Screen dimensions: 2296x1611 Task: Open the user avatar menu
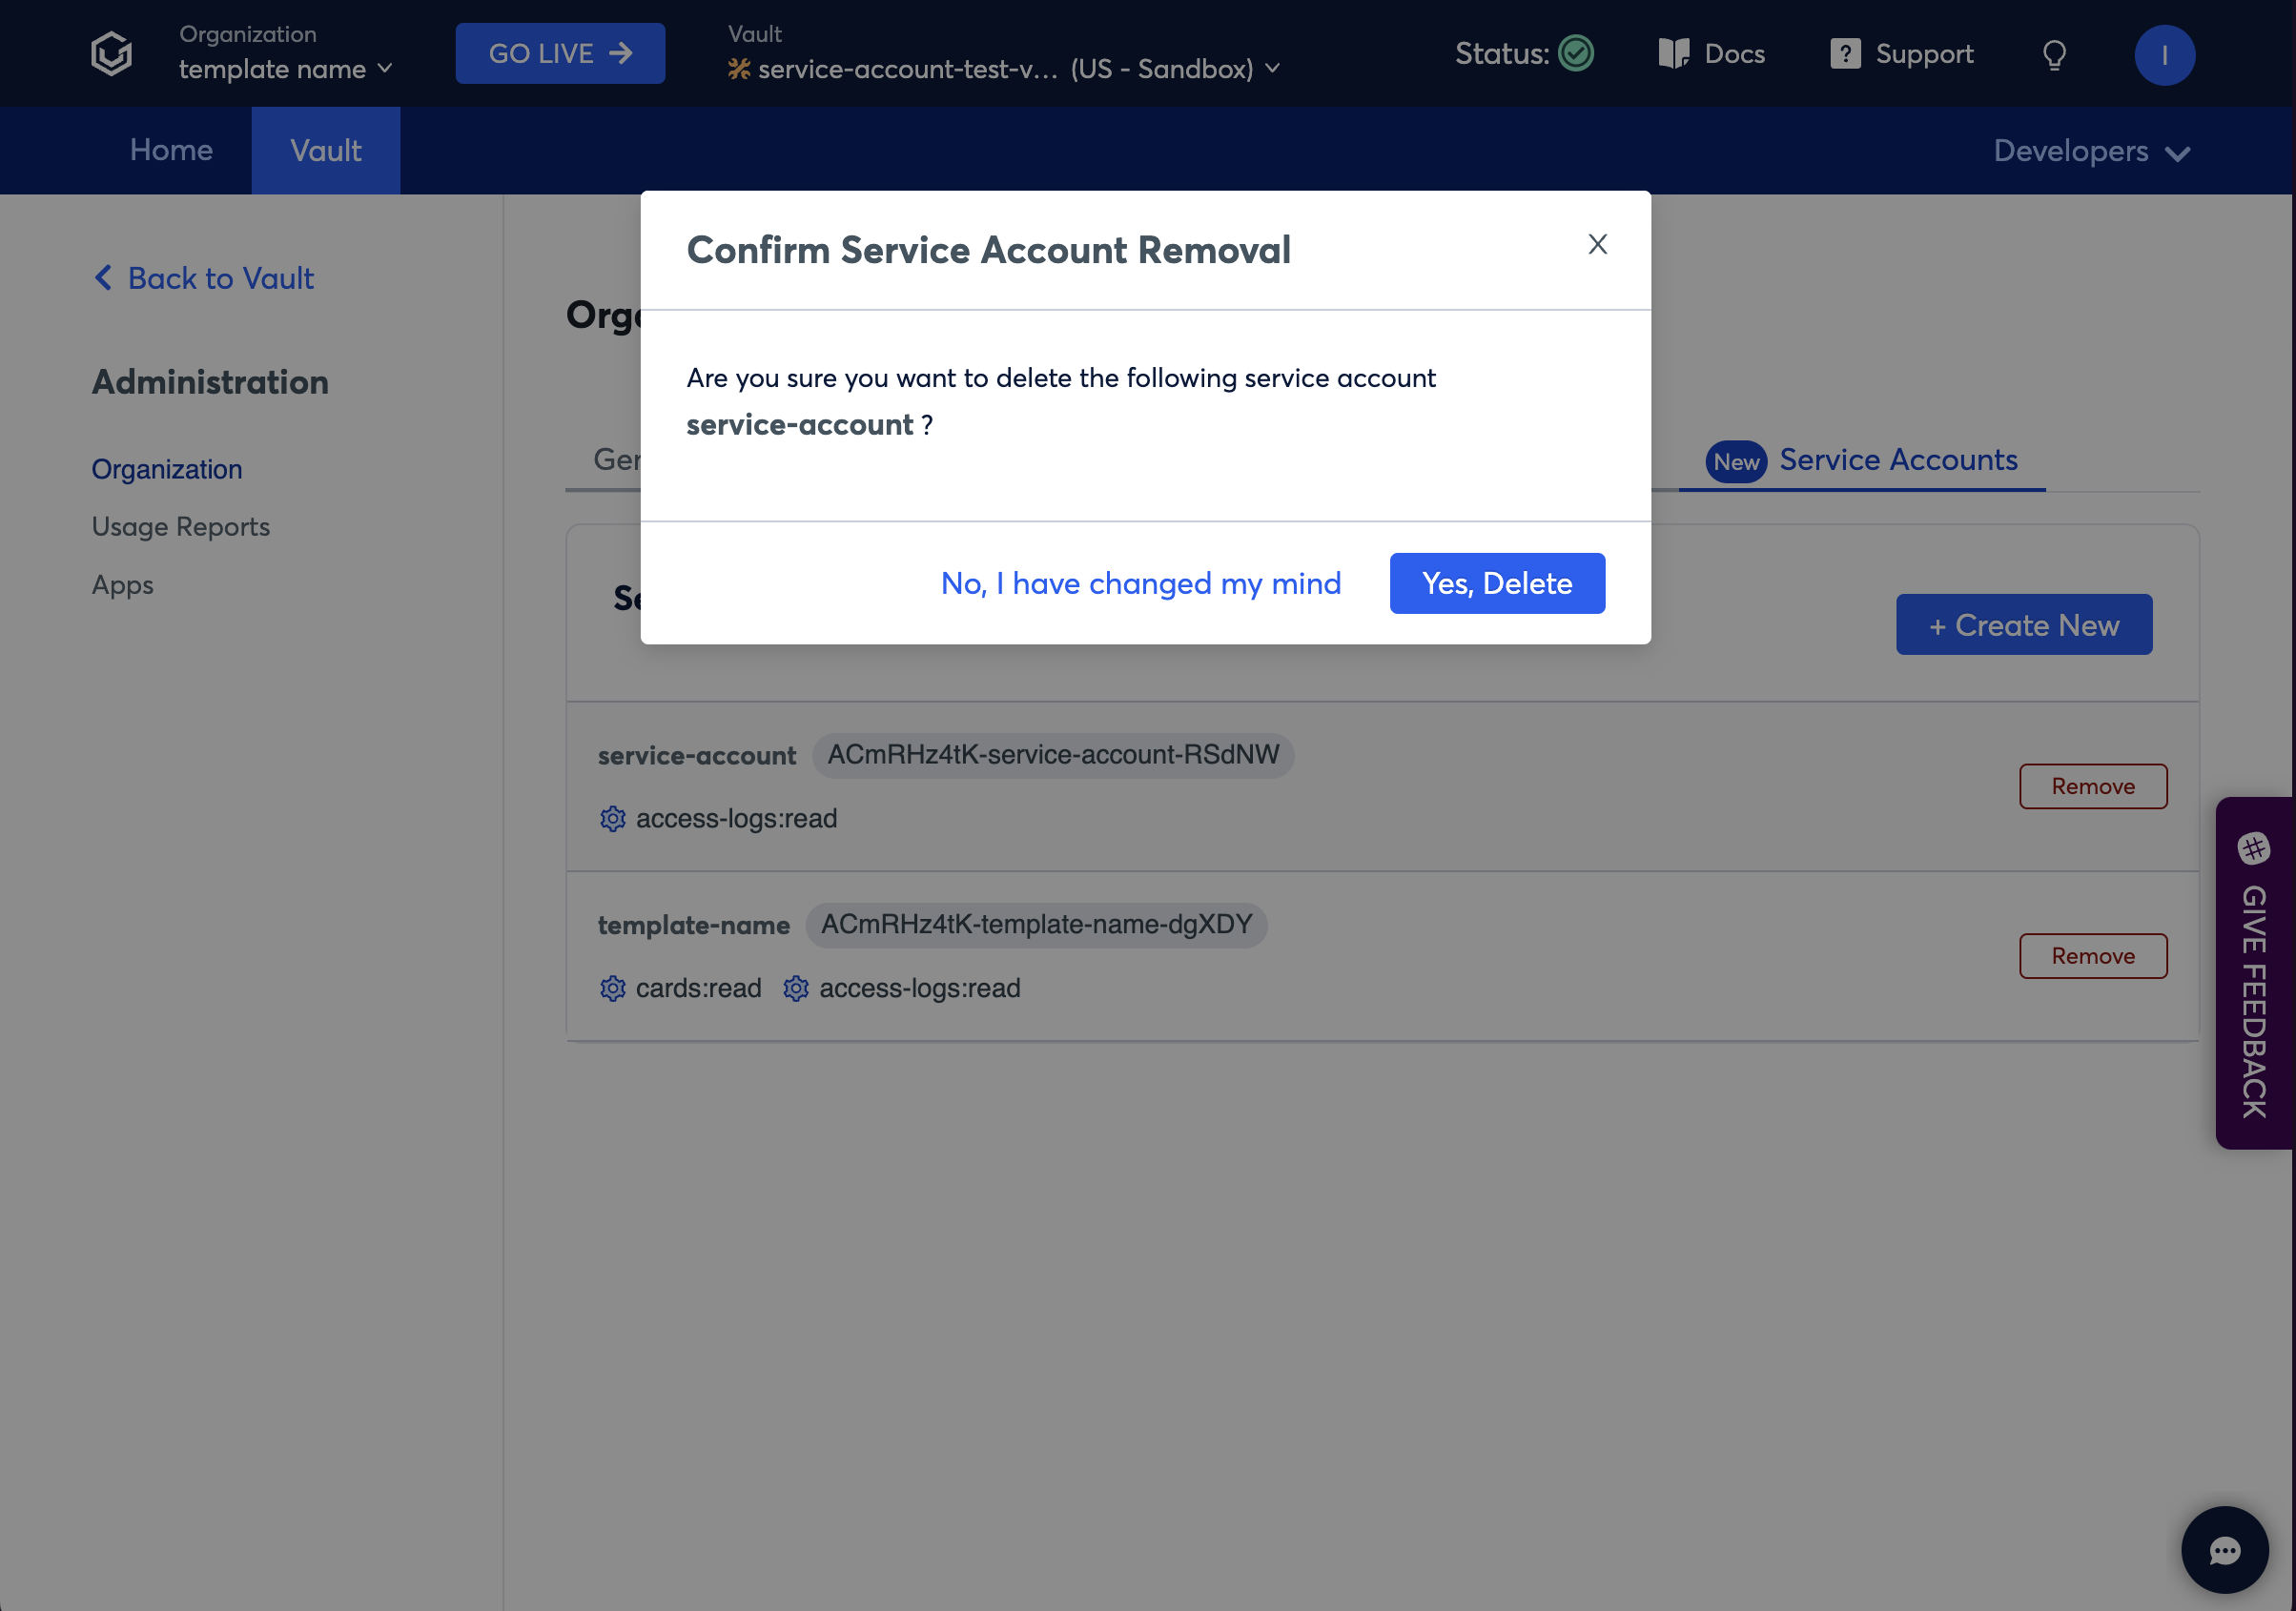tap(2164, 55)
